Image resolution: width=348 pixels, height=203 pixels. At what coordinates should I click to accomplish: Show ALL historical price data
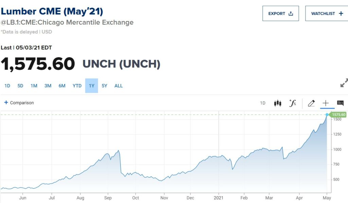(118, 86)
